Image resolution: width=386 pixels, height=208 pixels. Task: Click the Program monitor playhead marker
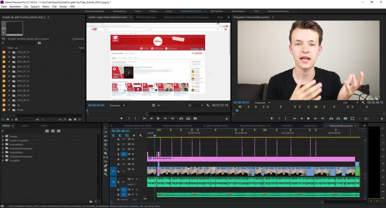point(237,111)
